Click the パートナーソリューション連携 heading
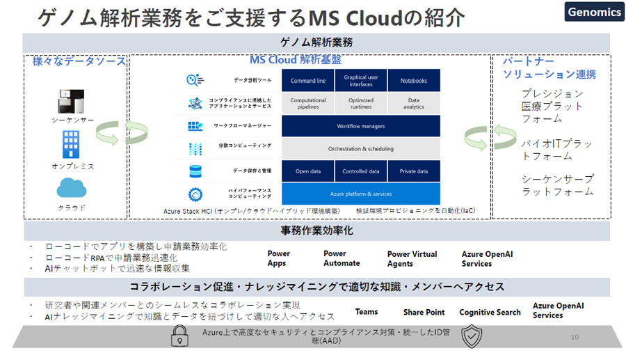The image size is (626, 353). (549, 68)
